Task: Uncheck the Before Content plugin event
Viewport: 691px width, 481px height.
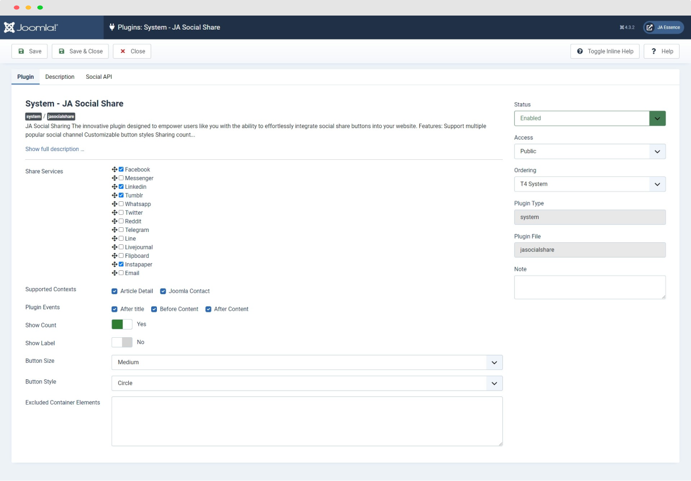Action: coord(154,309)
